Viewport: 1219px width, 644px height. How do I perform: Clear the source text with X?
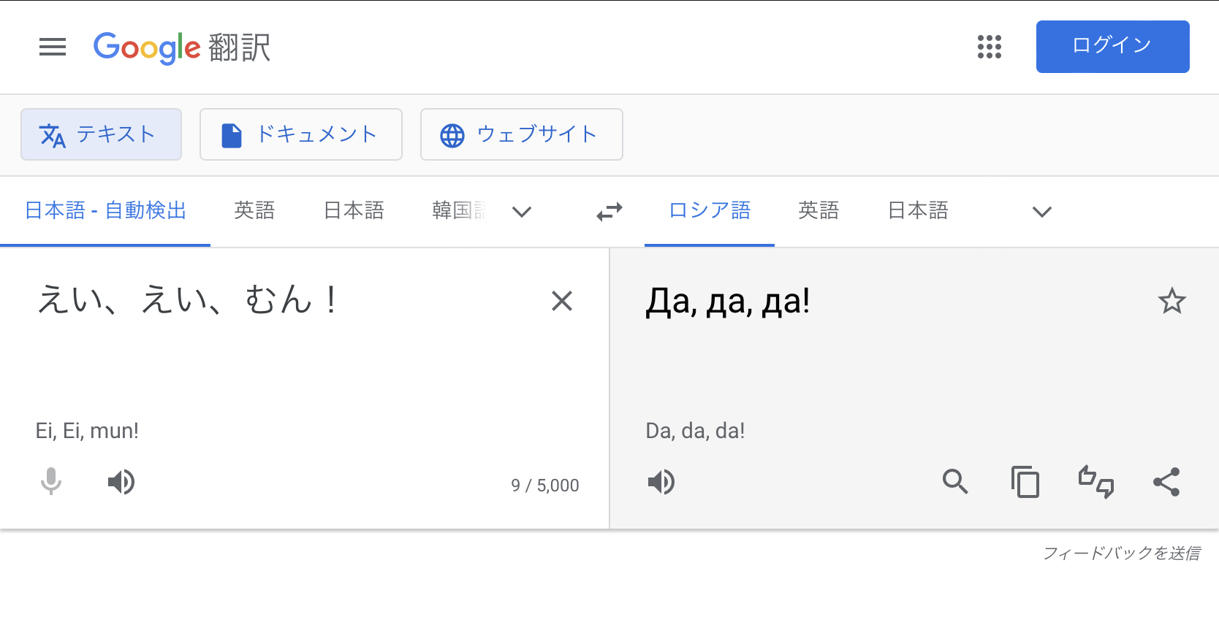pos(562,301)
